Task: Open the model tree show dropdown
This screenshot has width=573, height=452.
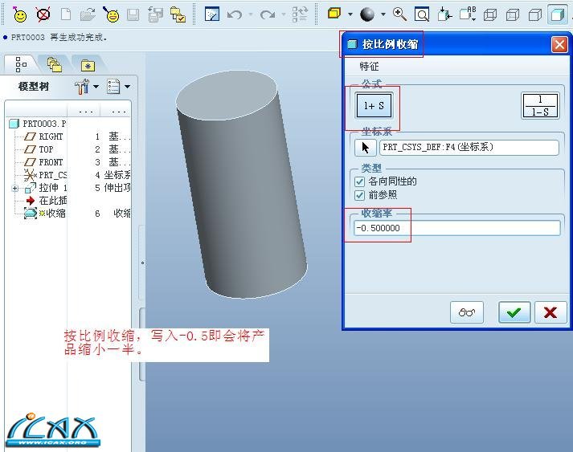Action: pyautogui.click(x=117, y=86)
